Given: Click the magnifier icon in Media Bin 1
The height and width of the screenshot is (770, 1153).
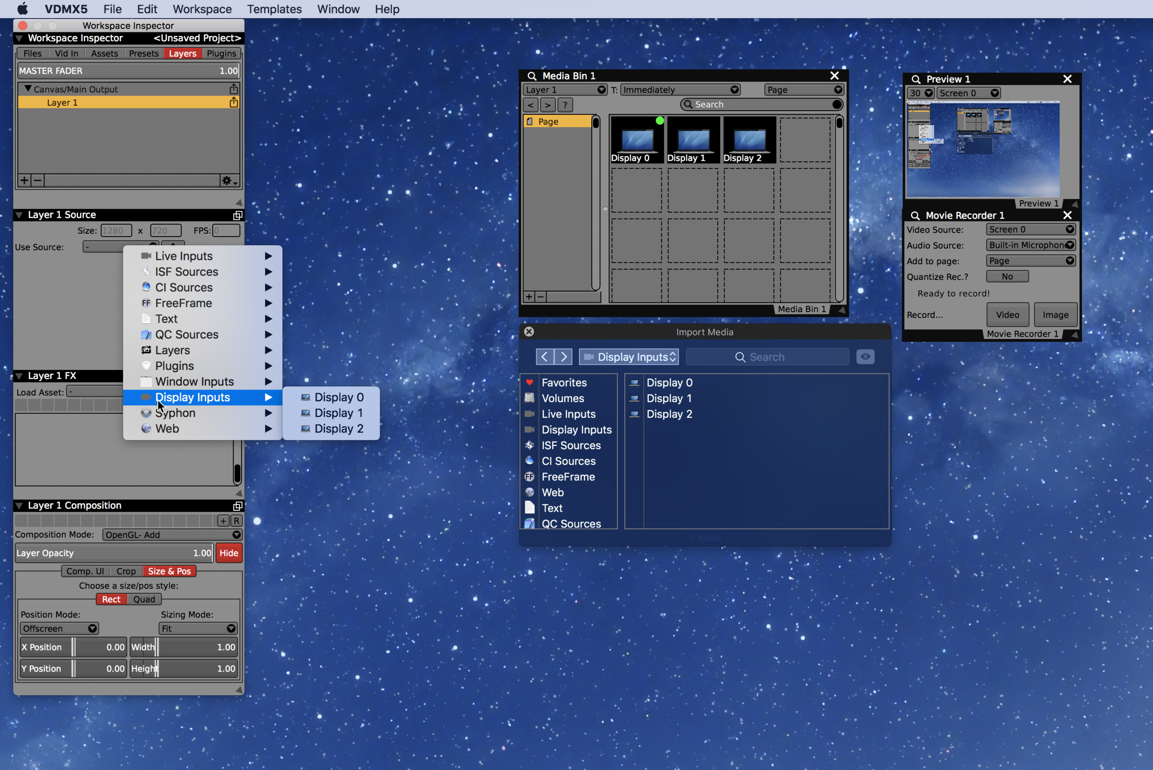Looking at the screenshot, I should click(532, 76).
